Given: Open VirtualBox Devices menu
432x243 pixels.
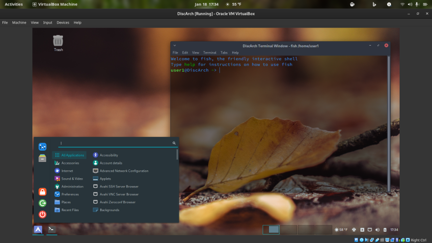Looking at the screenshot, I should click(63, 23).
